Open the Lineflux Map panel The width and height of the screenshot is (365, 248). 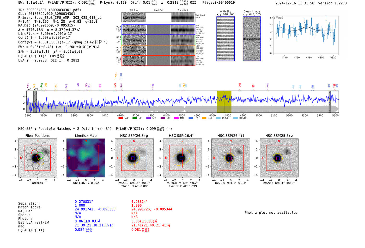pyautogui.click(x=86, y=158)
